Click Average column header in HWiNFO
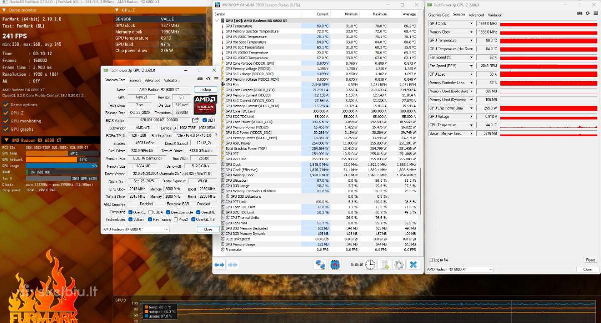 409,14
